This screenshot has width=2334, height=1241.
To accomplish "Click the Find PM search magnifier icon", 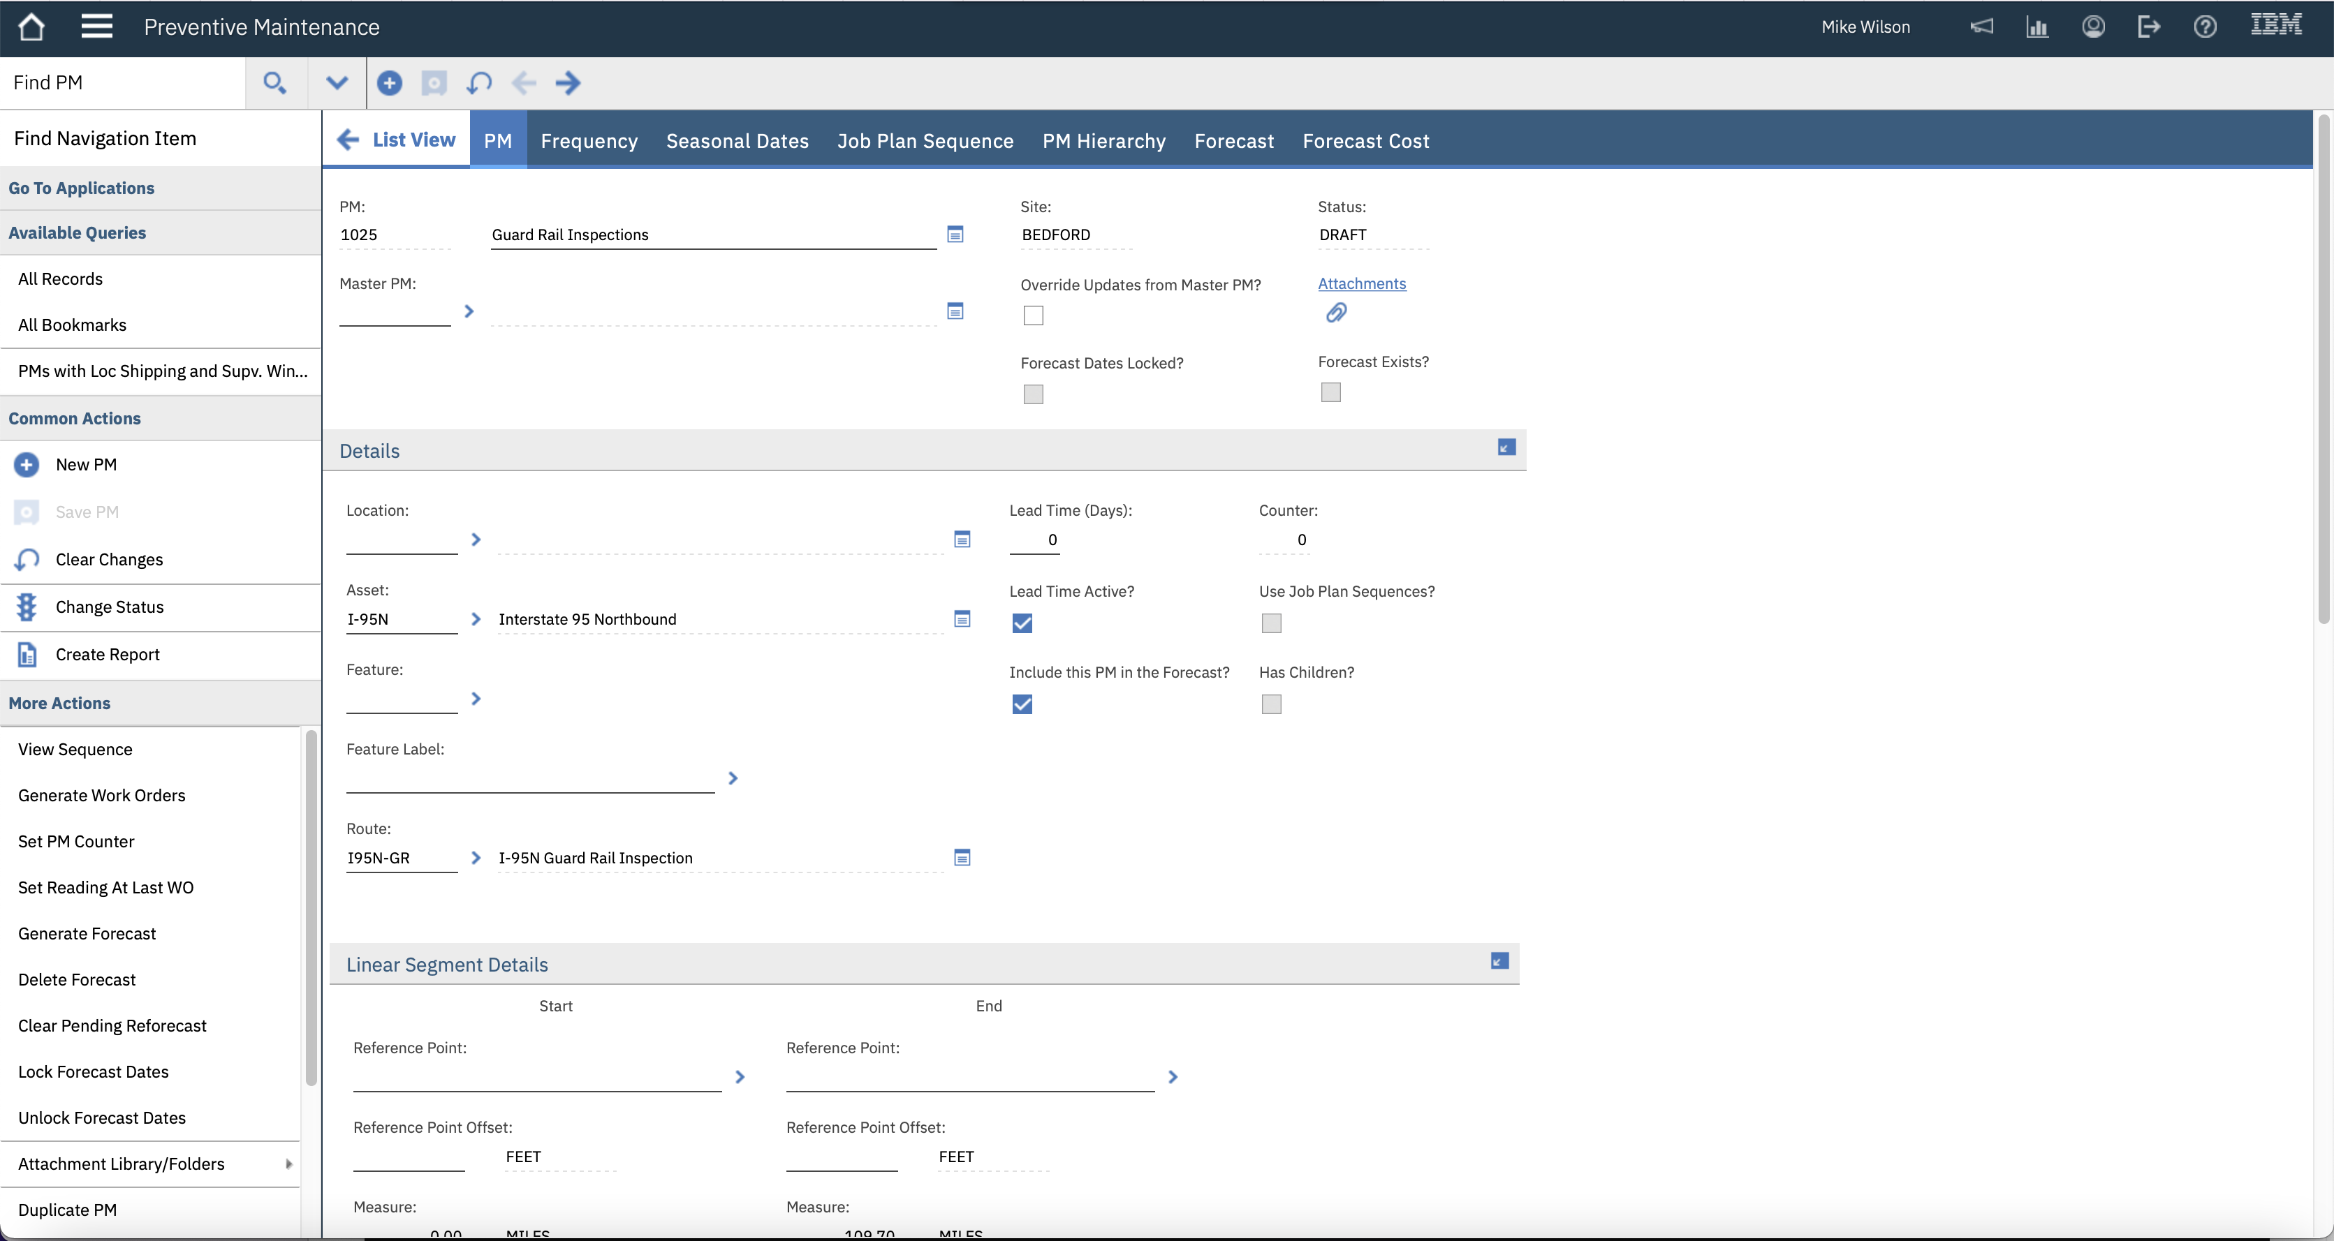I will [x=274, y=83].
